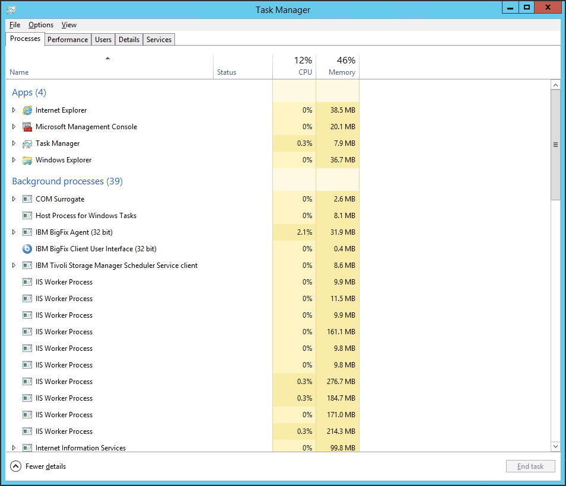Click the Task Manager title bar icon
The height and width of the screenshot is (486, 566).
[x=11, y=9]
